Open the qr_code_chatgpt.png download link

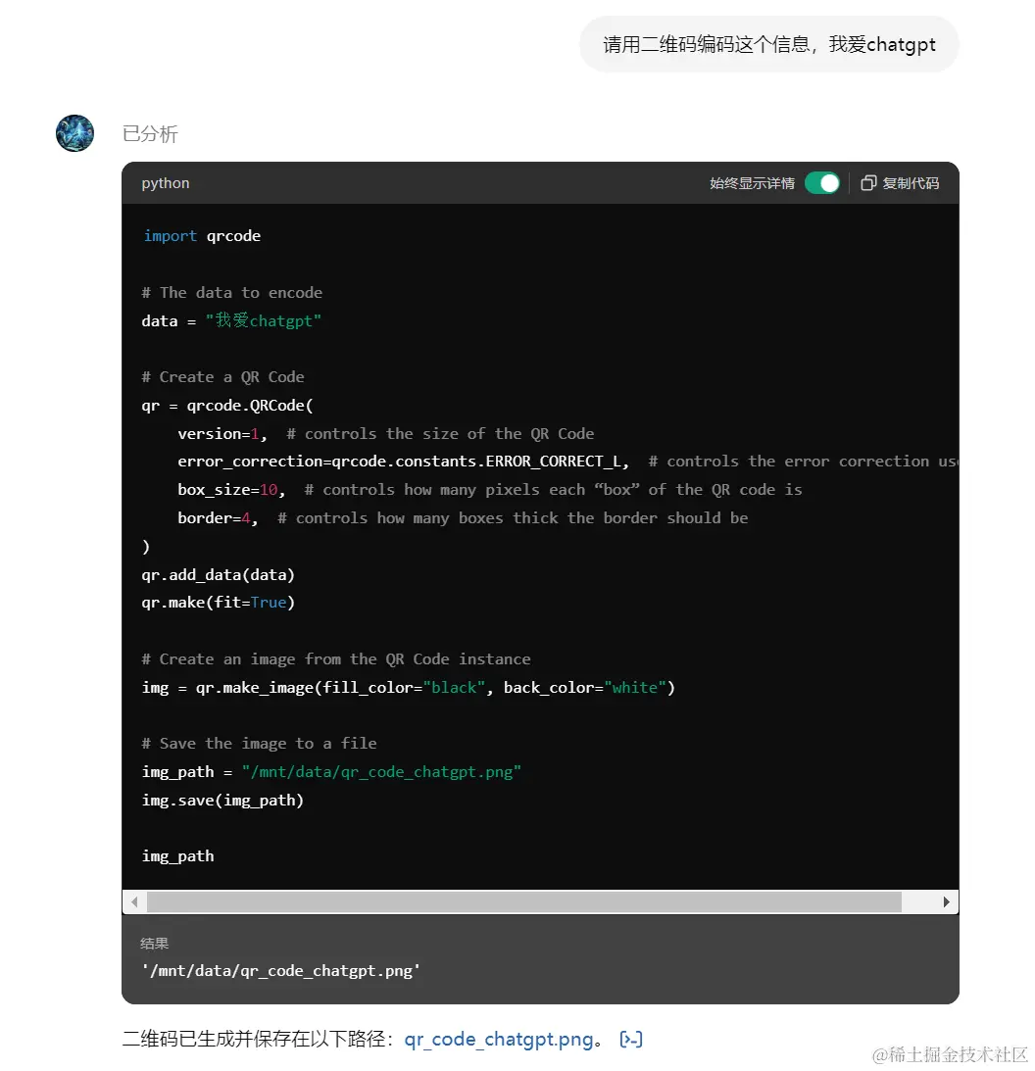click(498, 1039)
